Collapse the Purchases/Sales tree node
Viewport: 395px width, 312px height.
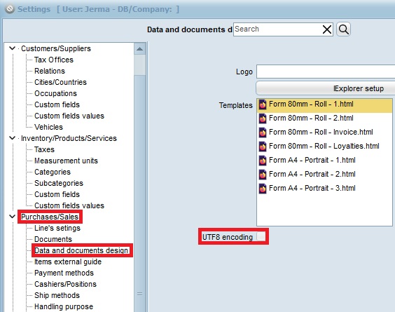tap(12, 217)
